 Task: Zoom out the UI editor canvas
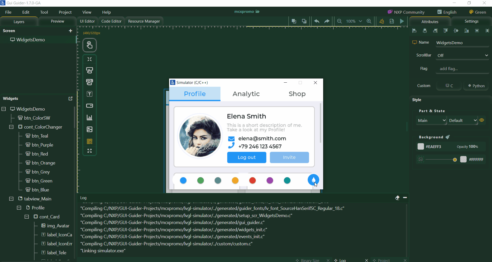(x=340, y=21)
